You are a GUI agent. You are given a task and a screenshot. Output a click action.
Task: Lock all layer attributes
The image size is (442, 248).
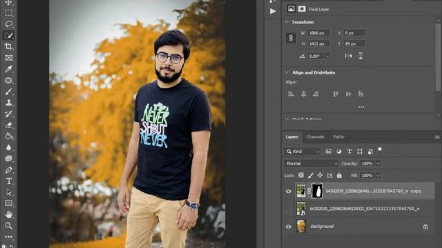tap(339, 176)
